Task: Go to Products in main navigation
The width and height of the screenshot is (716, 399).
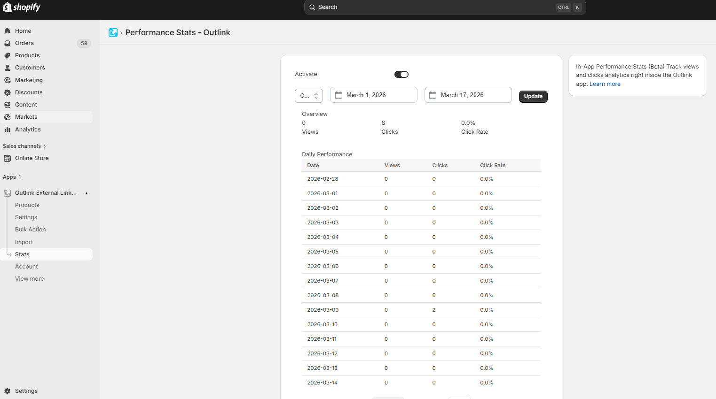Action: [x=47, y=55]
